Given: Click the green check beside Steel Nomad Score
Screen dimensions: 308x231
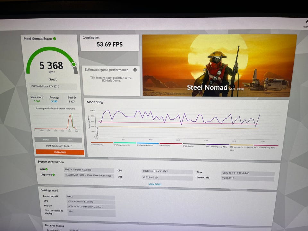Looking at the screenshot, I should pyautogui.click(x=55, y=39).
